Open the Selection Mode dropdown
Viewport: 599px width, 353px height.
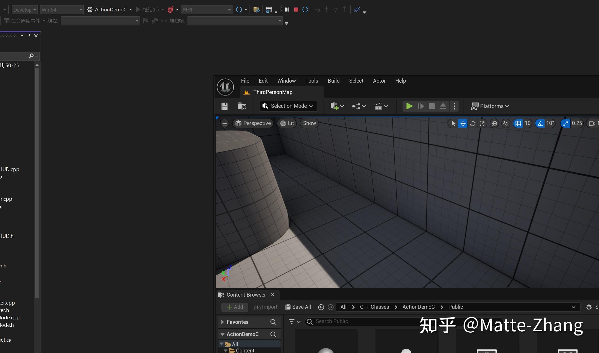click(288, 106)
